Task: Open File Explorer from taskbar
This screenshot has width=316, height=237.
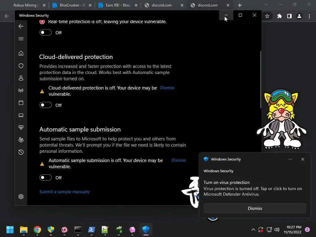Action: click(x=23, y=230)
